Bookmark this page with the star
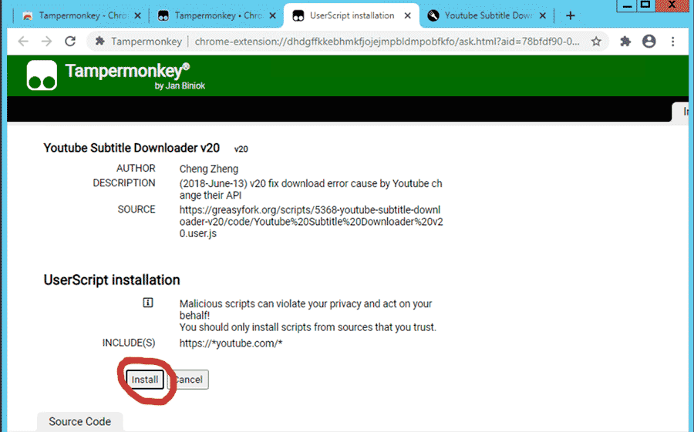The width and height of the screenshot is (694, 432). pos(596,41)
